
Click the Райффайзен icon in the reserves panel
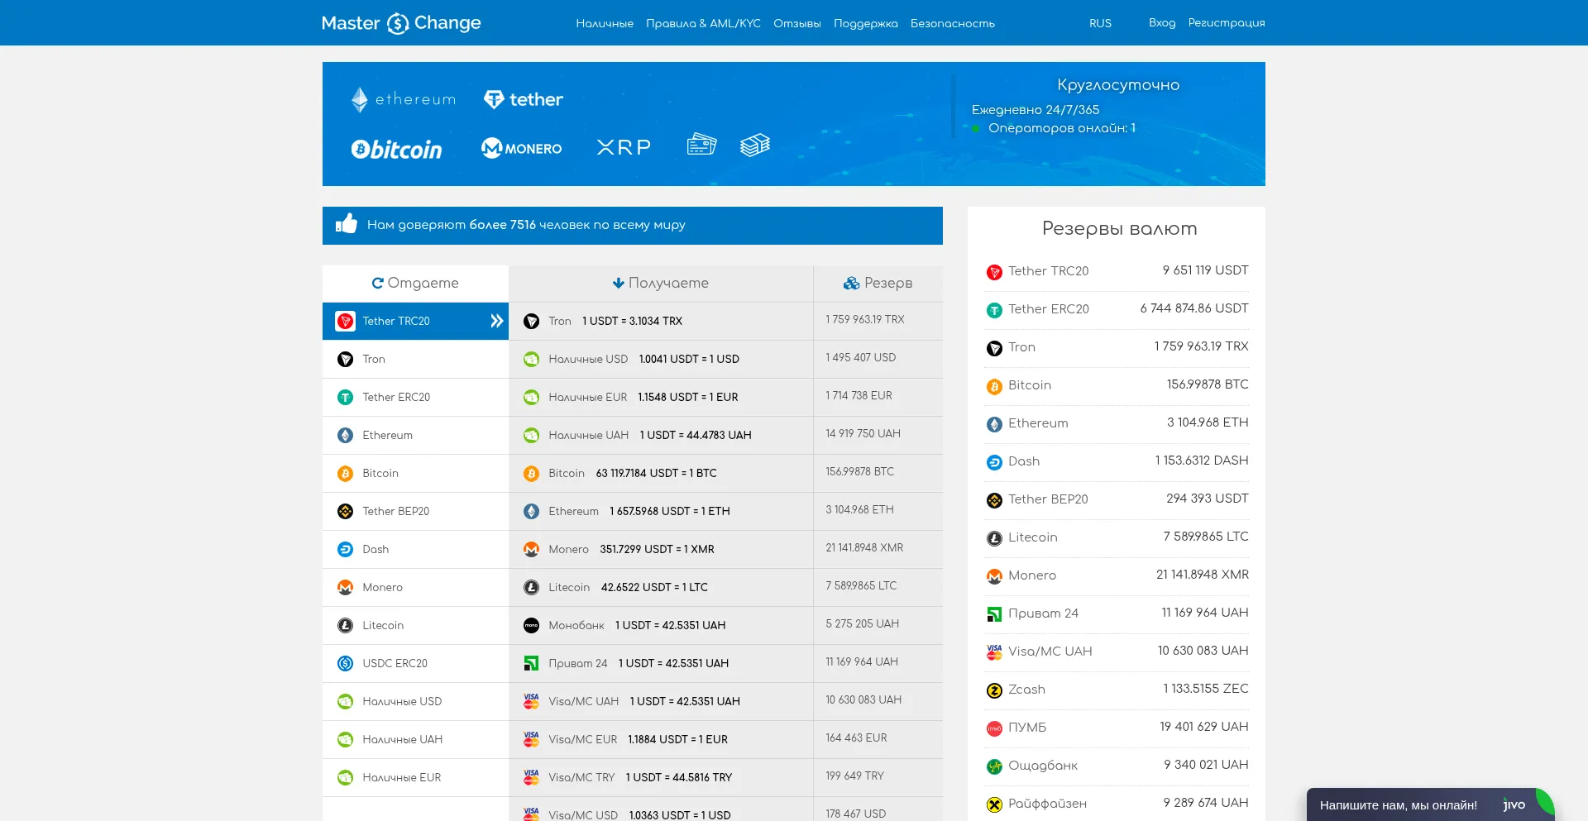994,804
